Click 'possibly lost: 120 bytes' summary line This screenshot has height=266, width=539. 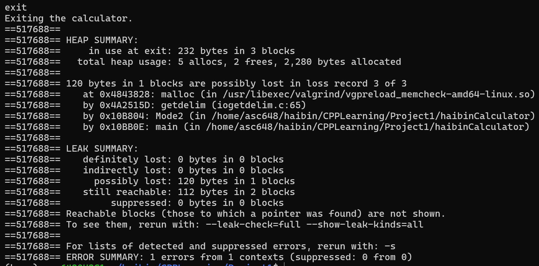click(x=194, y=181)
